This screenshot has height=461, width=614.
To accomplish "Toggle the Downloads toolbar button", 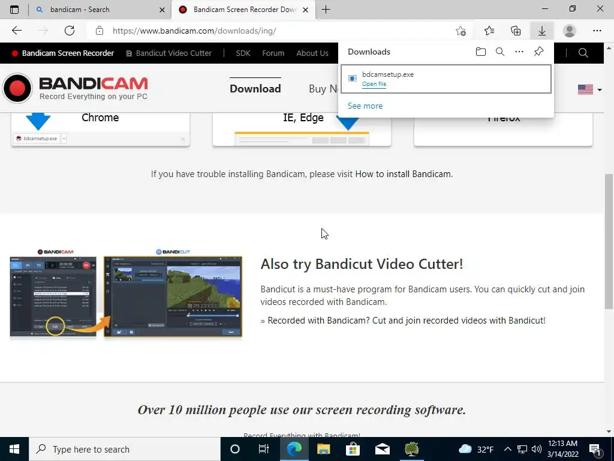I will point(542,31).
